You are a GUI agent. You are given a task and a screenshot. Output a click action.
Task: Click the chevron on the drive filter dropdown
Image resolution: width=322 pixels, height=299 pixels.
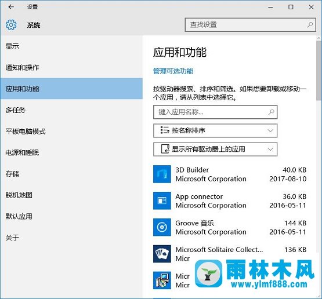tap(270, 149)
